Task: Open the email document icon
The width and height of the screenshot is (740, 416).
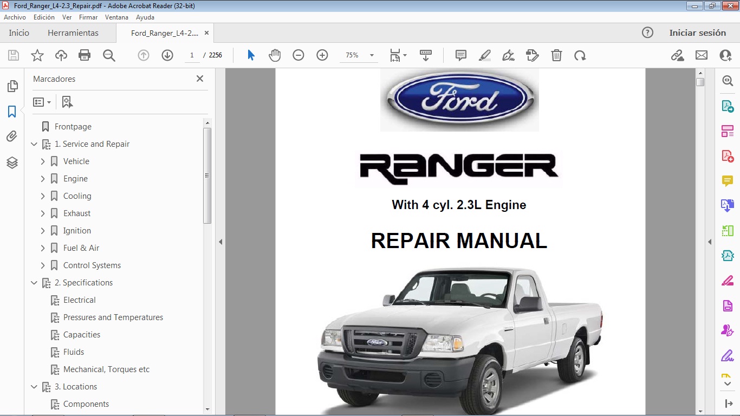Action: coord(701,55)
